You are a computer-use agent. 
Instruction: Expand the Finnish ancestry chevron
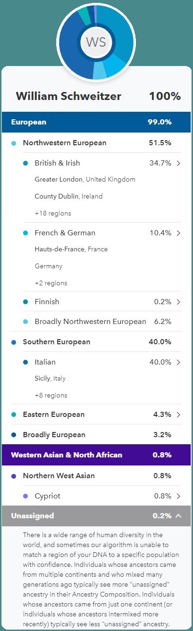[178, 302]
